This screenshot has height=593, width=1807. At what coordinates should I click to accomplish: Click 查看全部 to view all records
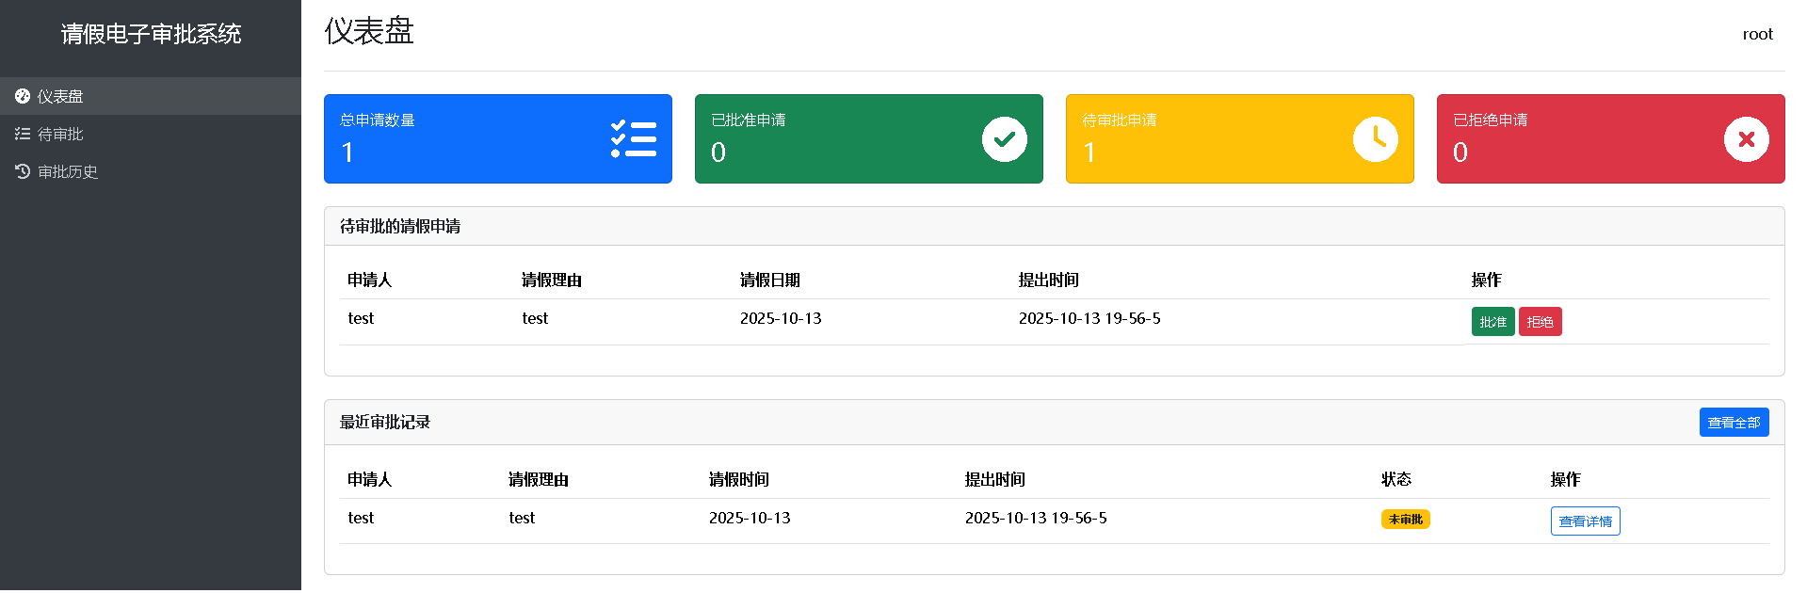coord(1734,423)
